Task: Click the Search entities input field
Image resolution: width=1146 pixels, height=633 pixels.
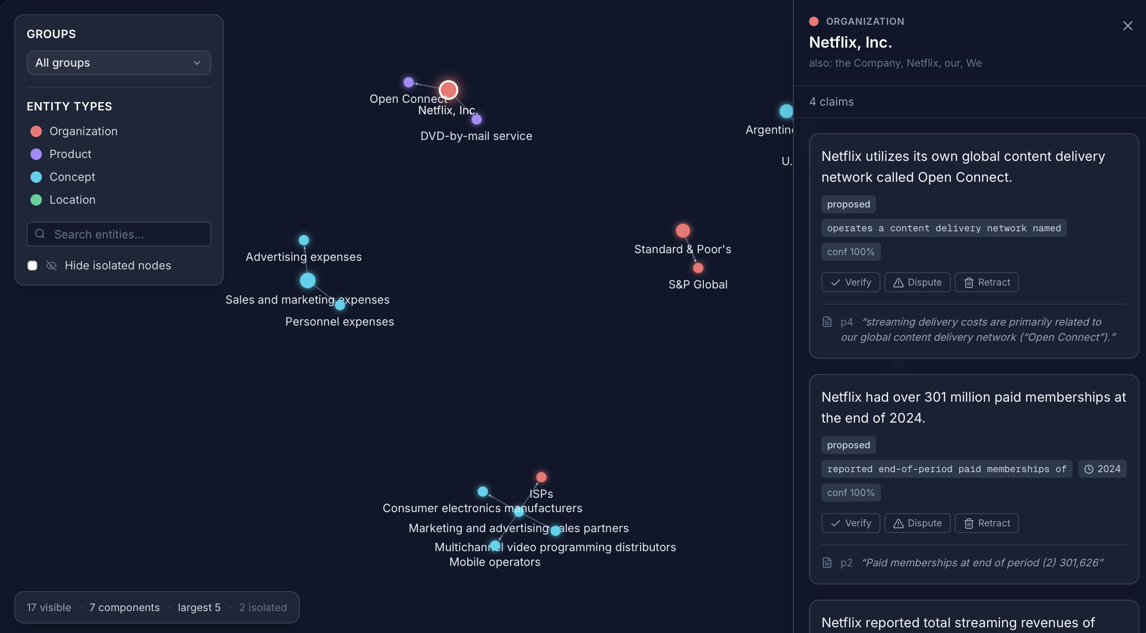Action: (x=119, y=234)
